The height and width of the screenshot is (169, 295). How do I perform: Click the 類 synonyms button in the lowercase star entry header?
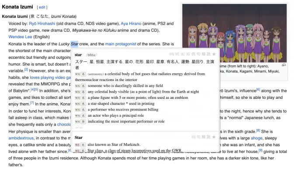[x=203, y=54]
